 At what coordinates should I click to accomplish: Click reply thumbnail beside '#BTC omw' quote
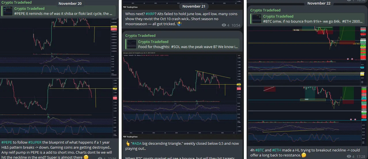click(x=257, y=19)
